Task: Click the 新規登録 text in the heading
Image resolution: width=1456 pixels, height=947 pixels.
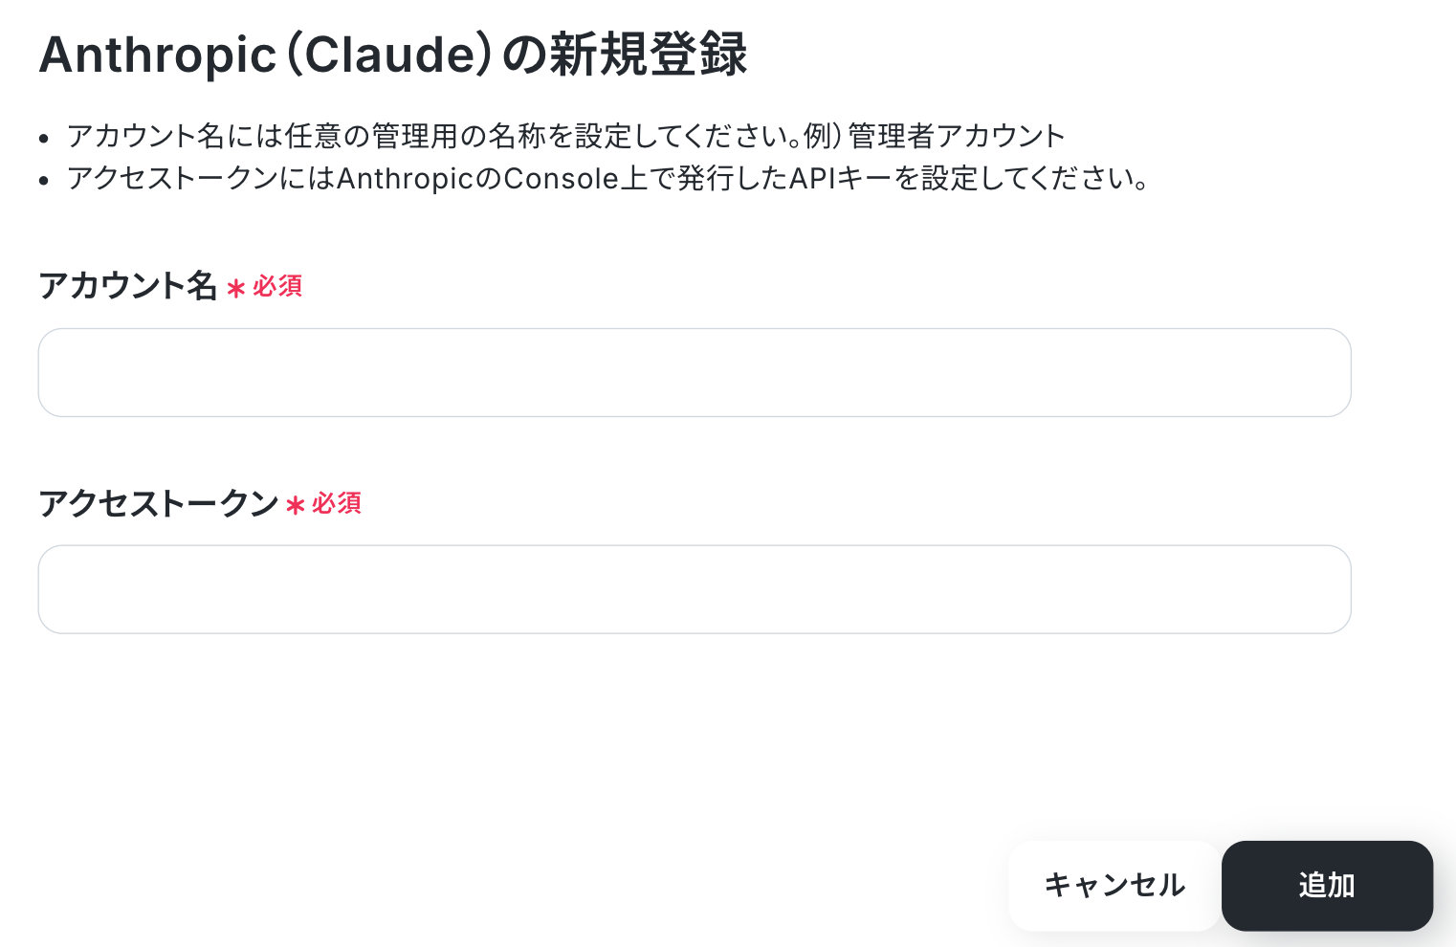Action: click(647, 55)
